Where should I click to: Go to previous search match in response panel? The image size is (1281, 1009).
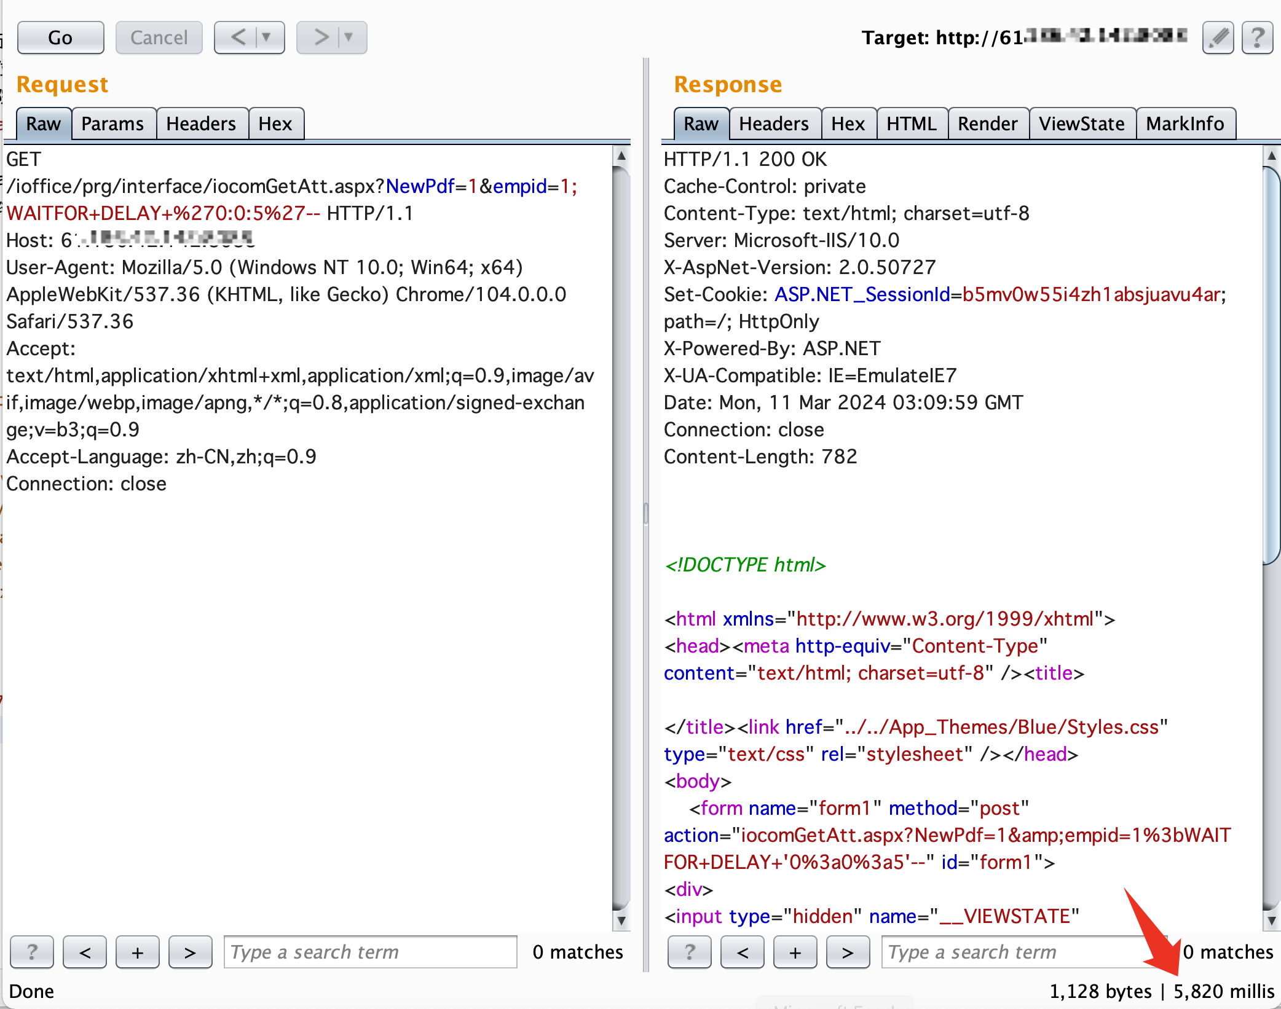(x=742, y=952)
